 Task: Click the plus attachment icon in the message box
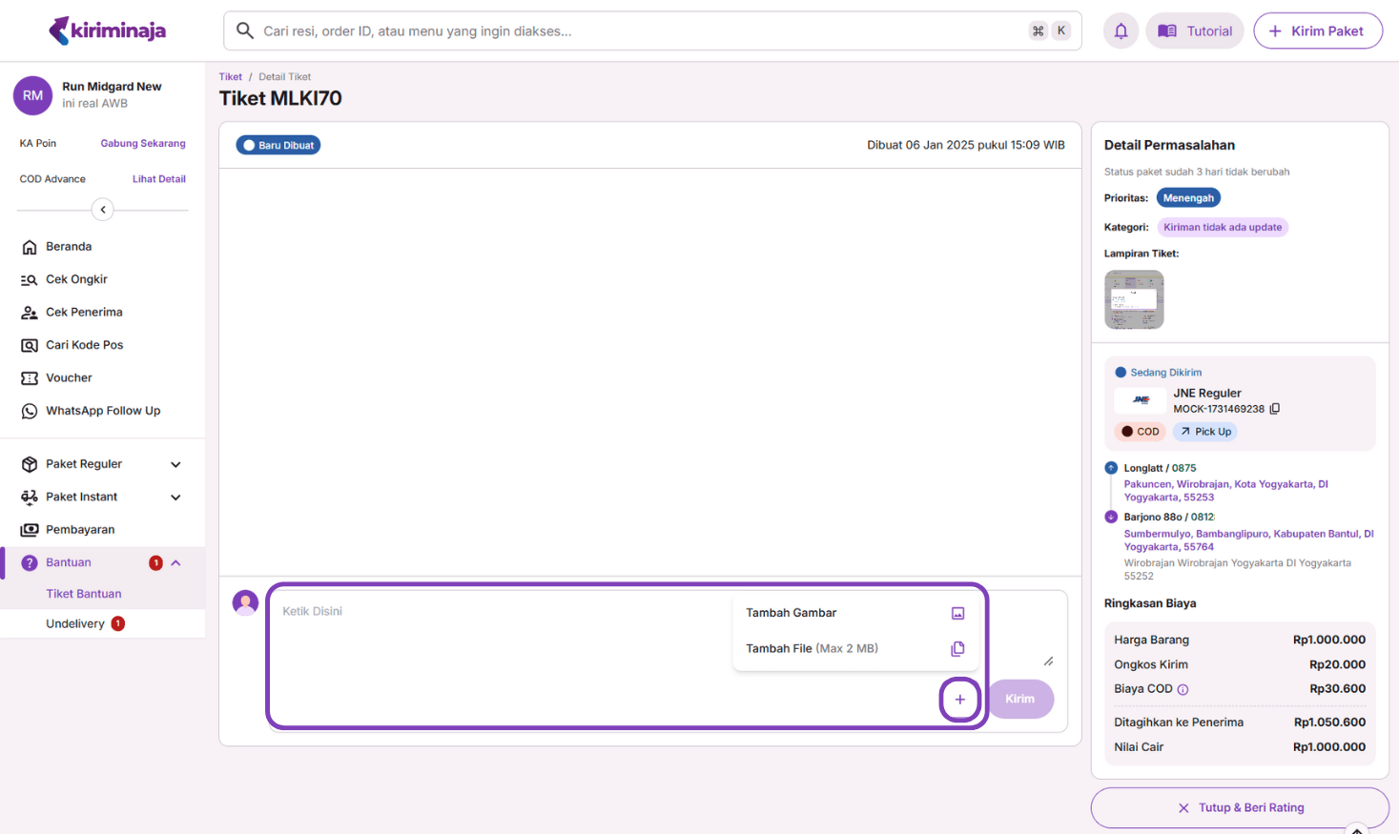coord(959,700)
